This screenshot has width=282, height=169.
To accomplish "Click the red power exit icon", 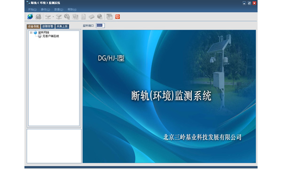I will point(117,17).
